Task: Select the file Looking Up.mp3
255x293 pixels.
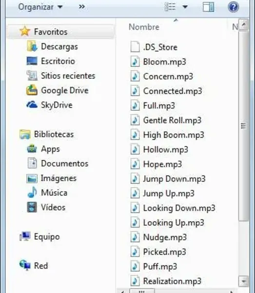Action: [174, 223]
